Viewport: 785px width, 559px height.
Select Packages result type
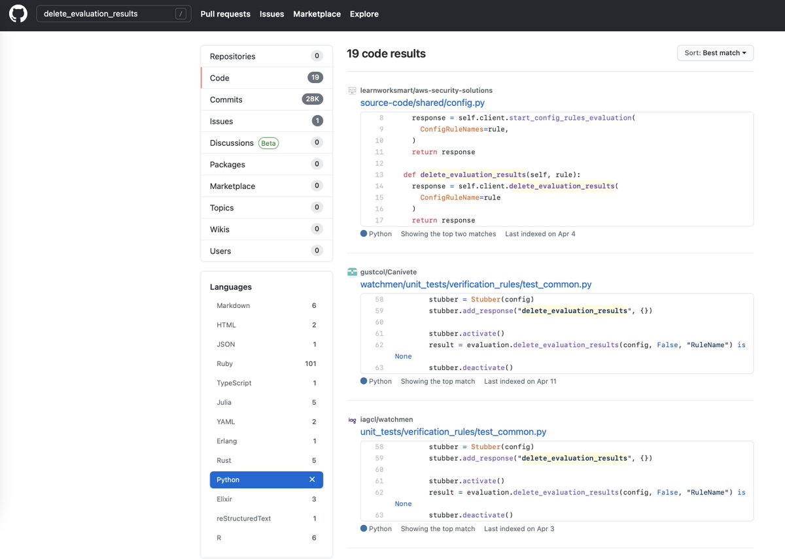(x=266, y=164)
